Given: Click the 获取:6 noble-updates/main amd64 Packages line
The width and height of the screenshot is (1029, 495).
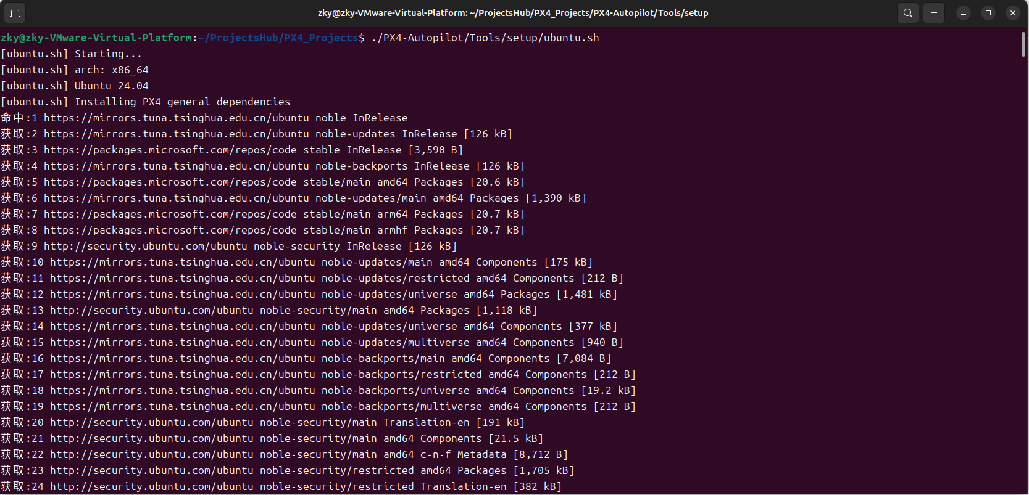Looking at the screenshot, I should [294, 198].
